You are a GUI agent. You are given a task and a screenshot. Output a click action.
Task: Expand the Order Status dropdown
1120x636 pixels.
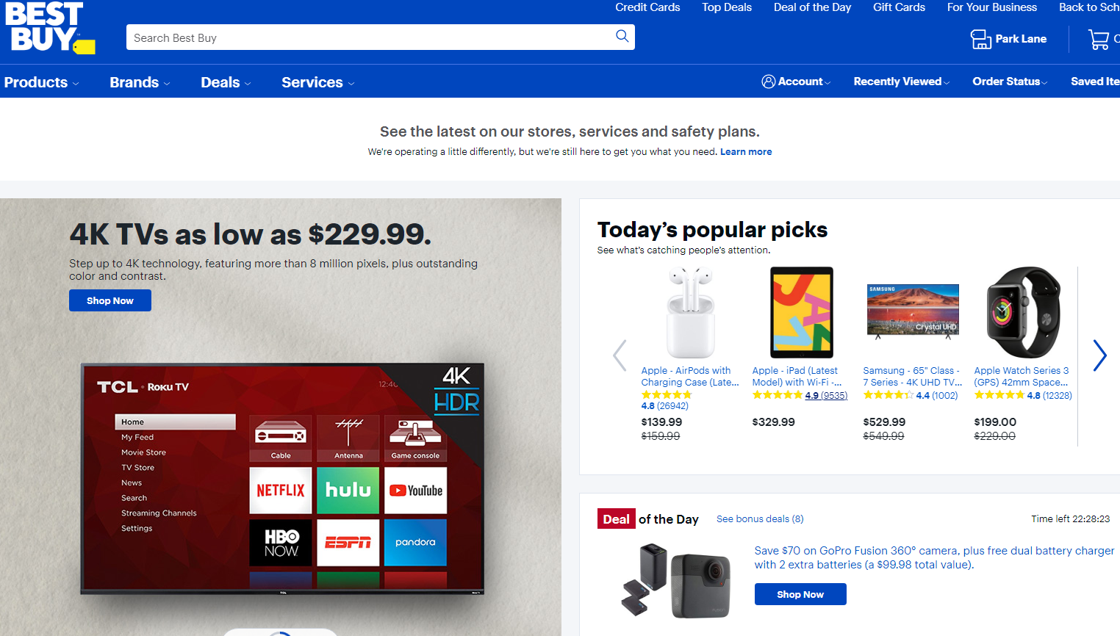tap(1010, 82)
